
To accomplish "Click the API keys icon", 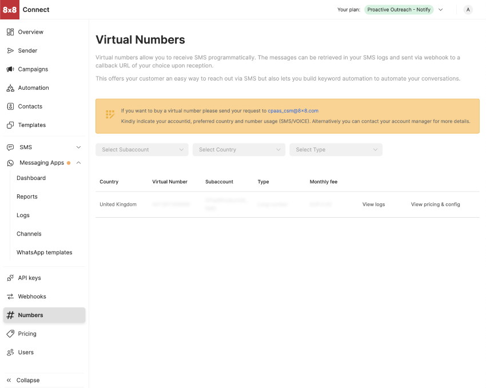I will pos(10,278).
